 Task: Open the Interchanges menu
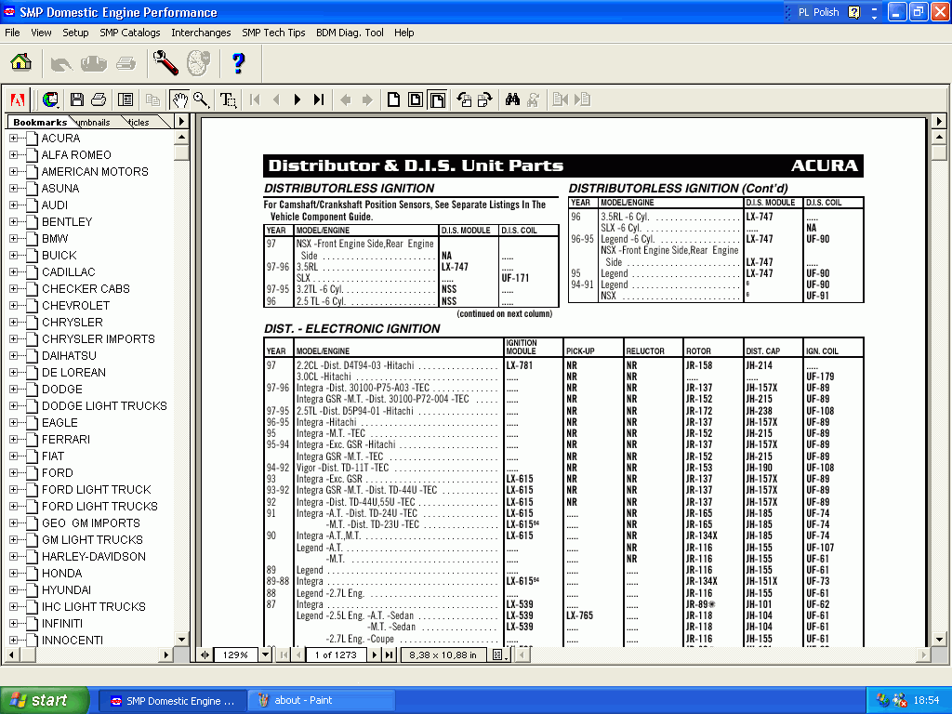(201, 33)
